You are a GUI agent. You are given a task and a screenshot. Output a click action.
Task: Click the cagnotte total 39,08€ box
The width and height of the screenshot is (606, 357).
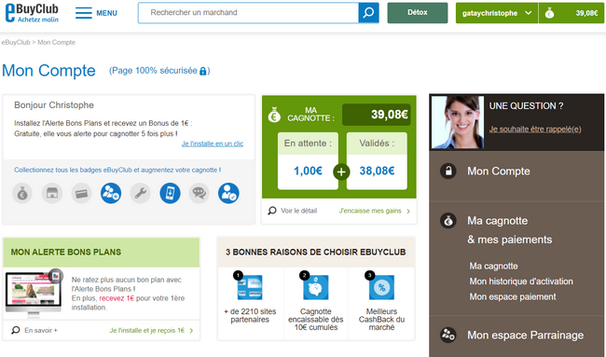coord(376,115)
